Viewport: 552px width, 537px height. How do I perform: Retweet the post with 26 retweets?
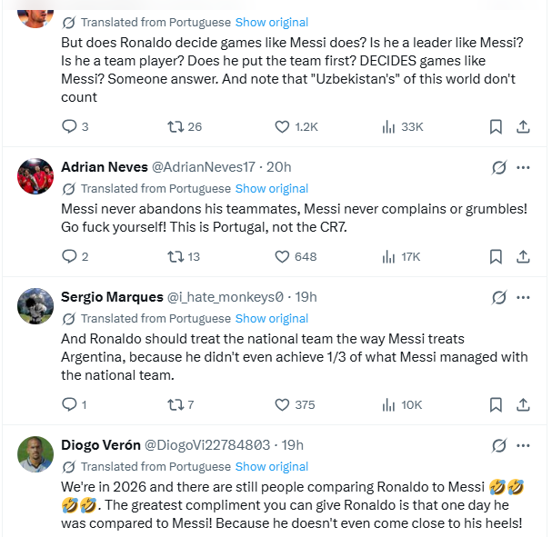pos(176,126)
